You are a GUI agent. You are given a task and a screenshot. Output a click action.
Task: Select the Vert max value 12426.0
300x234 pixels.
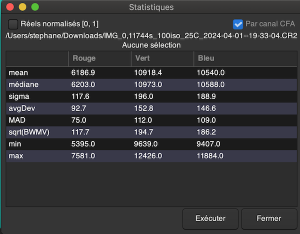coord(148,156)
